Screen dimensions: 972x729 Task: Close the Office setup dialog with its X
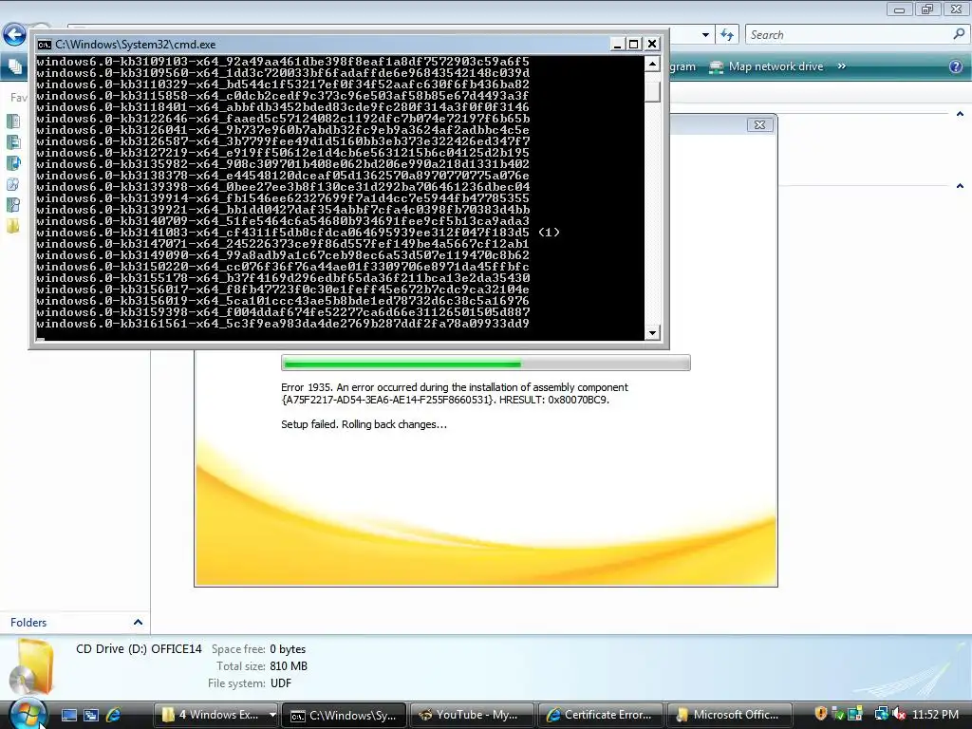point(759,124)
